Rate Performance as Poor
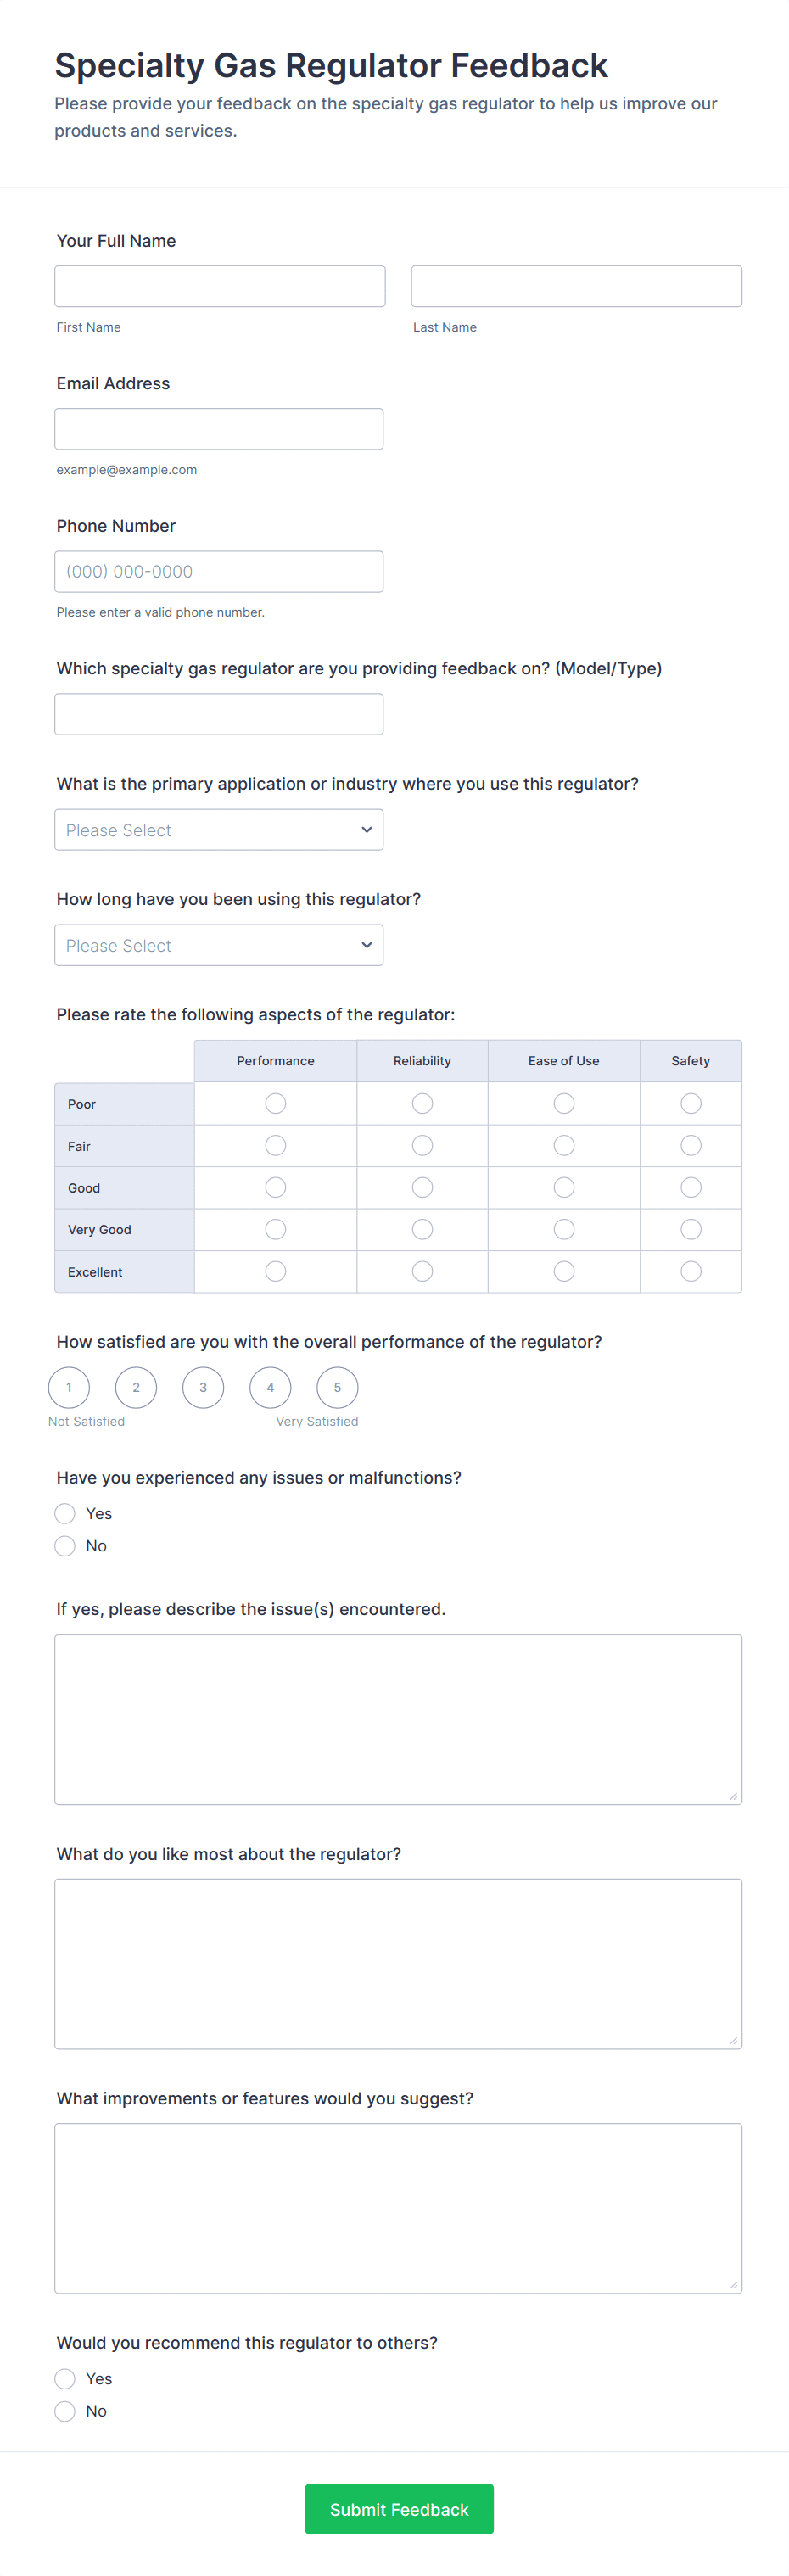The image size is (789, 2576). click(276, 1103)
